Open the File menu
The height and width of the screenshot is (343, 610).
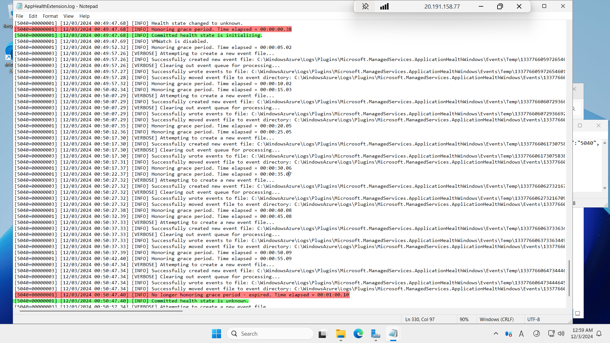tap(19, 16)
